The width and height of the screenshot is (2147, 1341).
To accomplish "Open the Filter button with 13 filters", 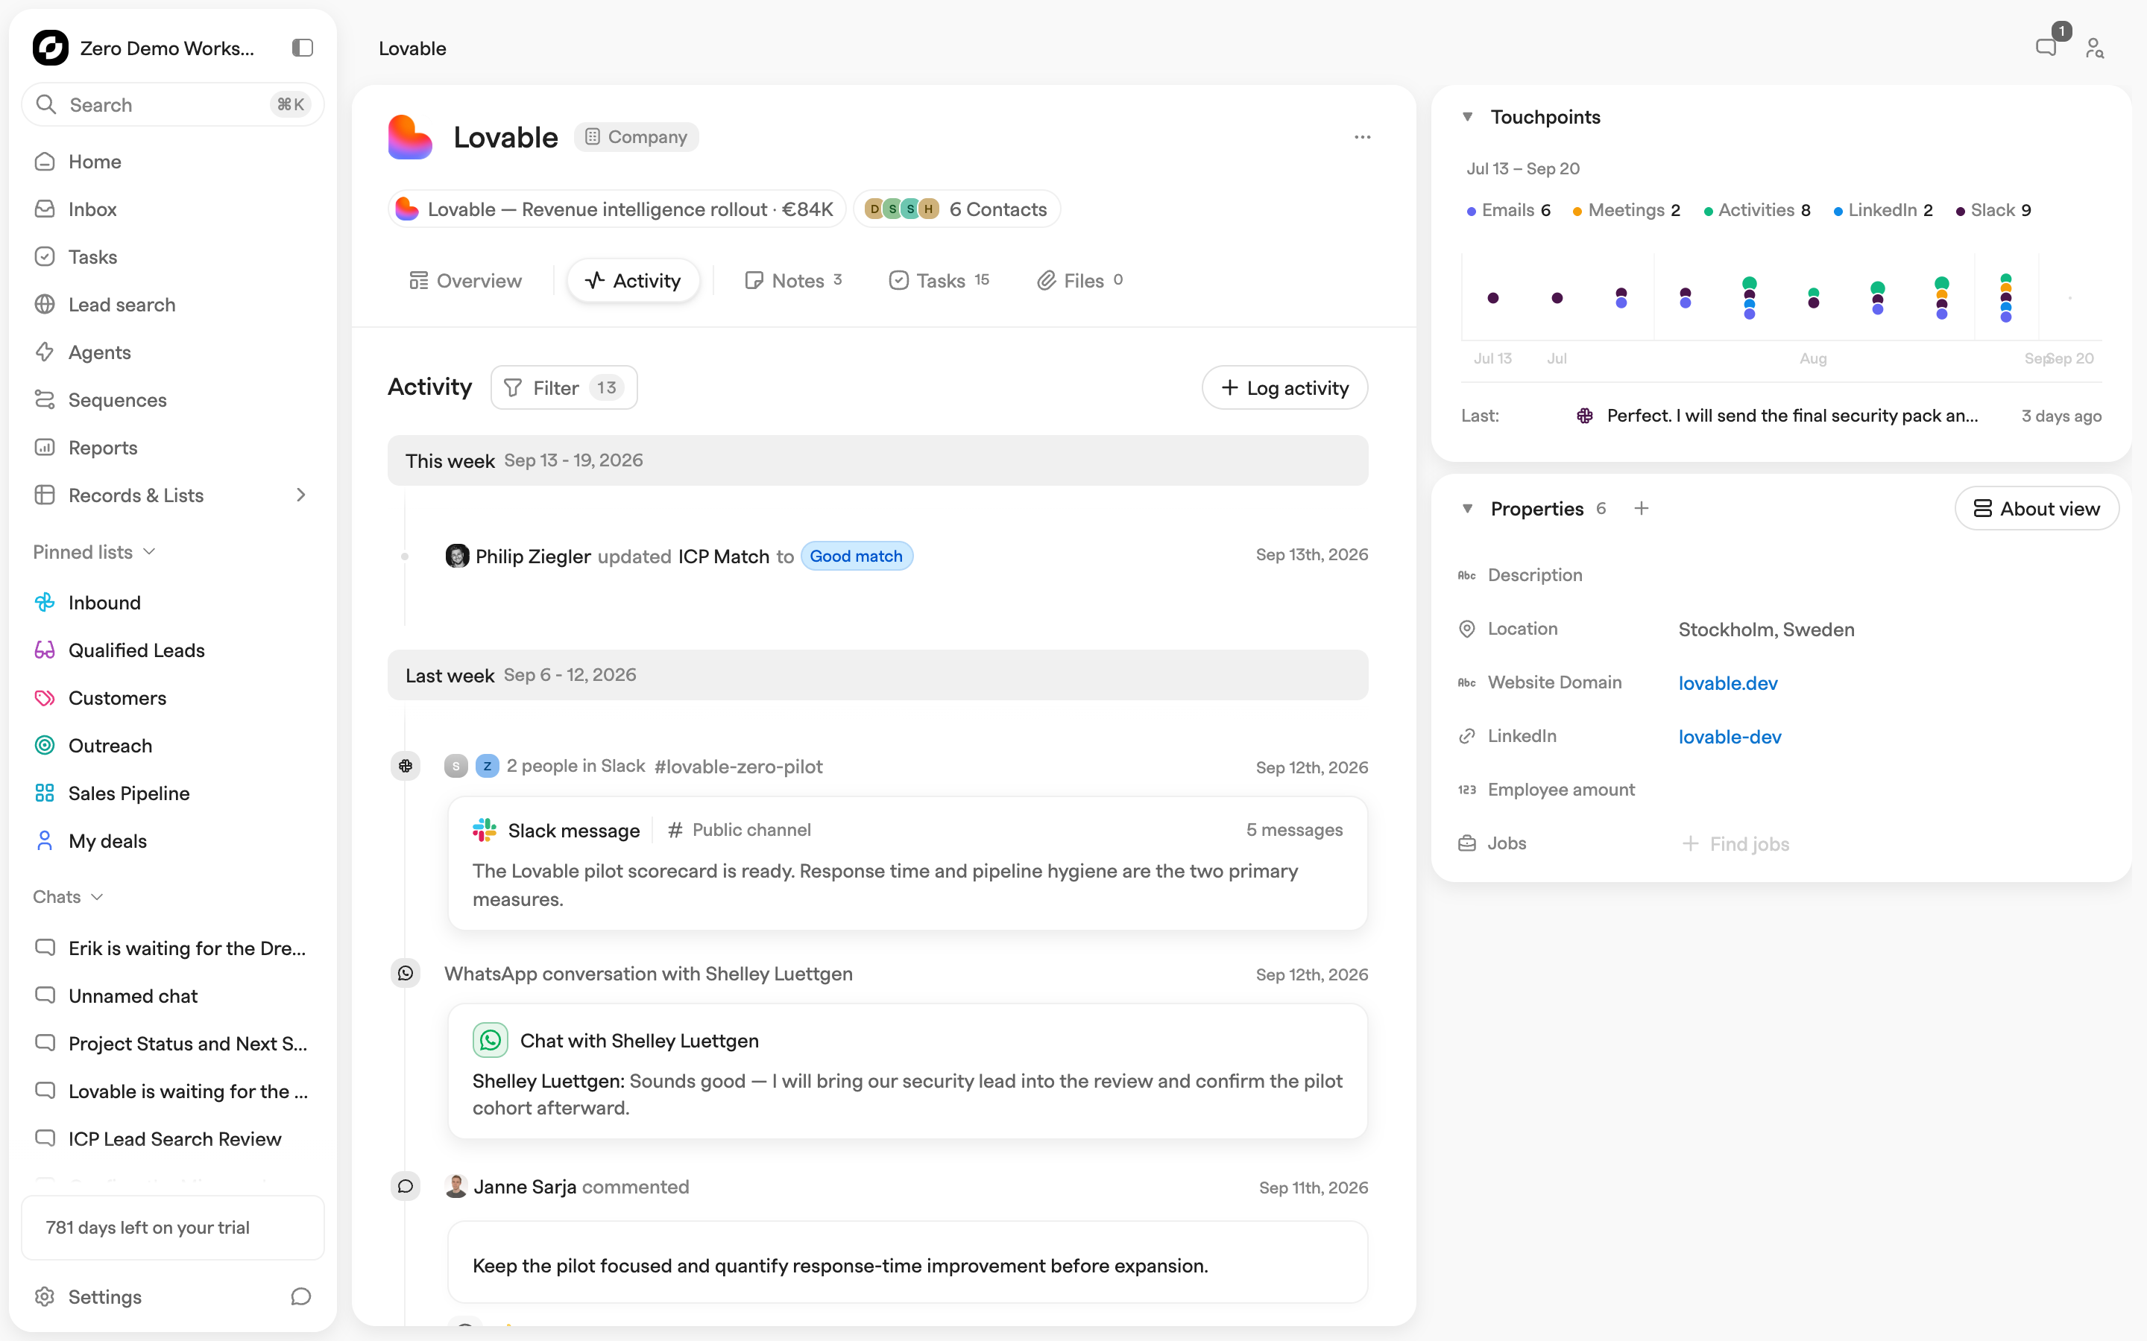I will 564,387.
